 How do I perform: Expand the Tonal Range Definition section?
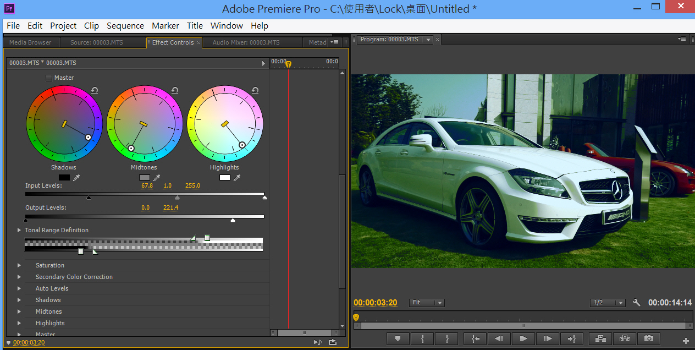[19, 230]
